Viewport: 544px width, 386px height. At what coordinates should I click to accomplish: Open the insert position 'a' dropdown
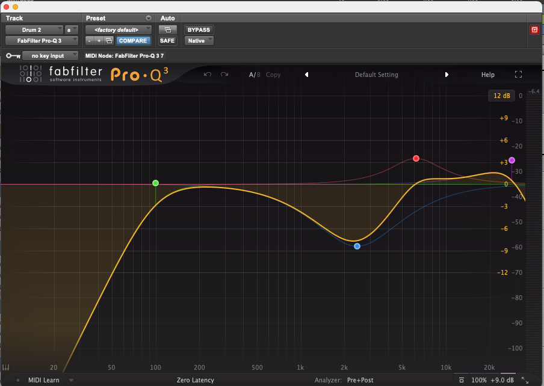71,30
